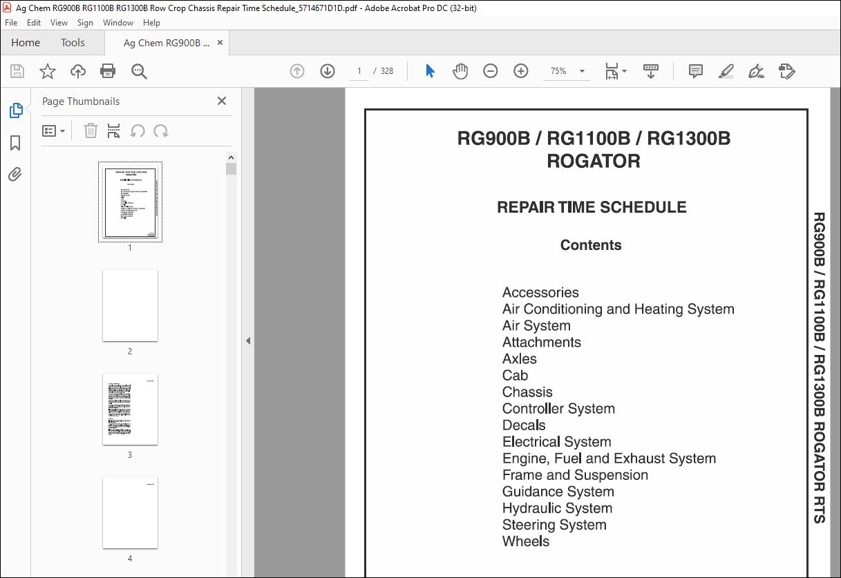Viewport: 841px width, 578px height.
Task: Click the "Accessories" contents entry
Action: tap(540, 293)
